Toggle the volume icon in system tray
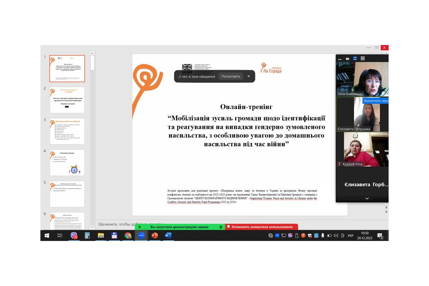This screenshot has height=286, width=429. [x=336, y=236]
